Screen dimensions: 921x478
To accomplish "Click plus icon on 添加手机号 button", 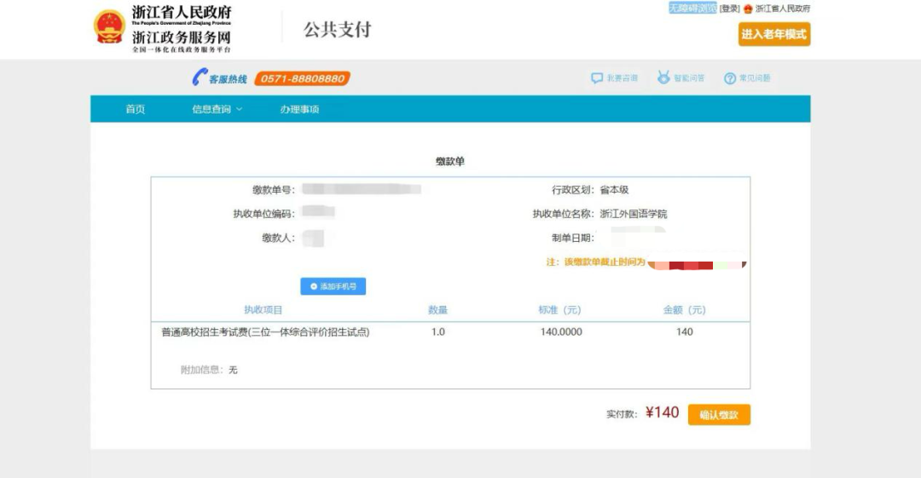I will (x=314, y=287).
